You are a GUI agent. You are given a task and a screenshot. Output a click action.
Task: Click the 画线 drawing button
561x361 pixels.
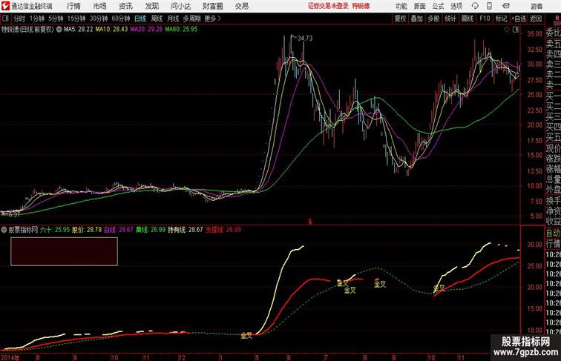[x=467, y=19]
